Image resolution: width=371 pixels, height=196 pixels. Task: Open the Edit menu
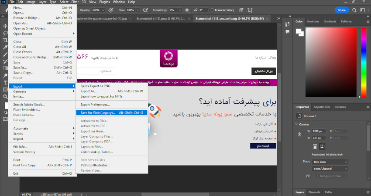click(21, 2)
